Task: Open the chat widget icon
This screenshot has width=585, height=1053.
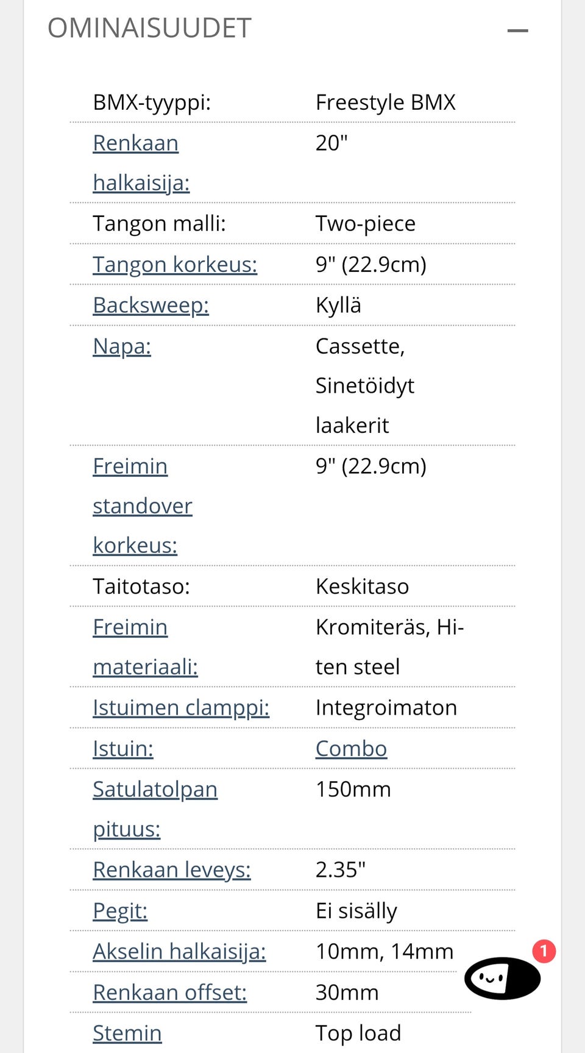Action: pos(502,978)
